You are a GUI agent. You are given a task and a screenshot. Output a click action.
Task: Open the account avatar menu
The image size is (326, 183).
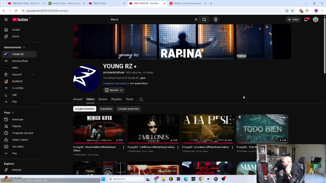(316, 20)
